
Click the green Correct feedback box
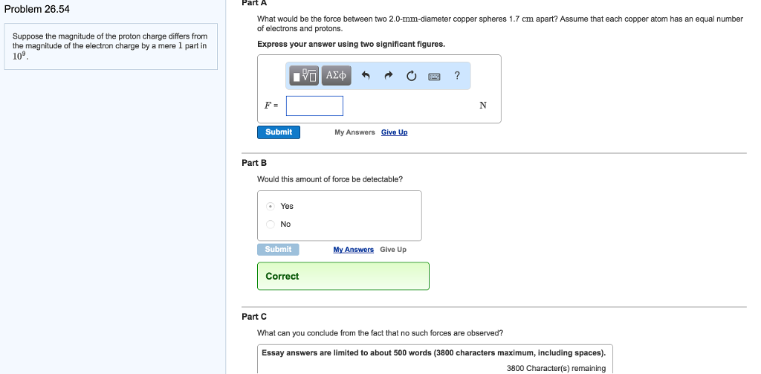[343, 276]
